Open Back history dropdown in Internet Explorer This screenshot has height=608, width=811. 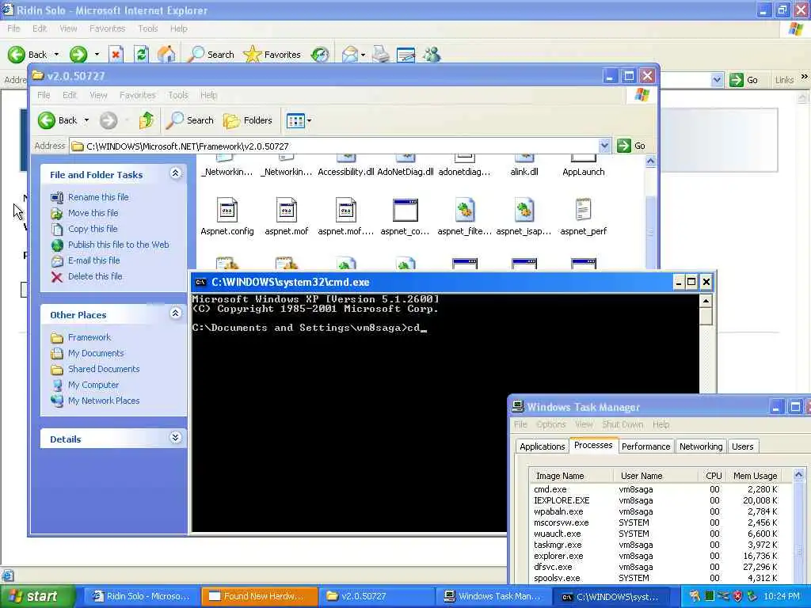pyautogui.click(x=56, y=55)
